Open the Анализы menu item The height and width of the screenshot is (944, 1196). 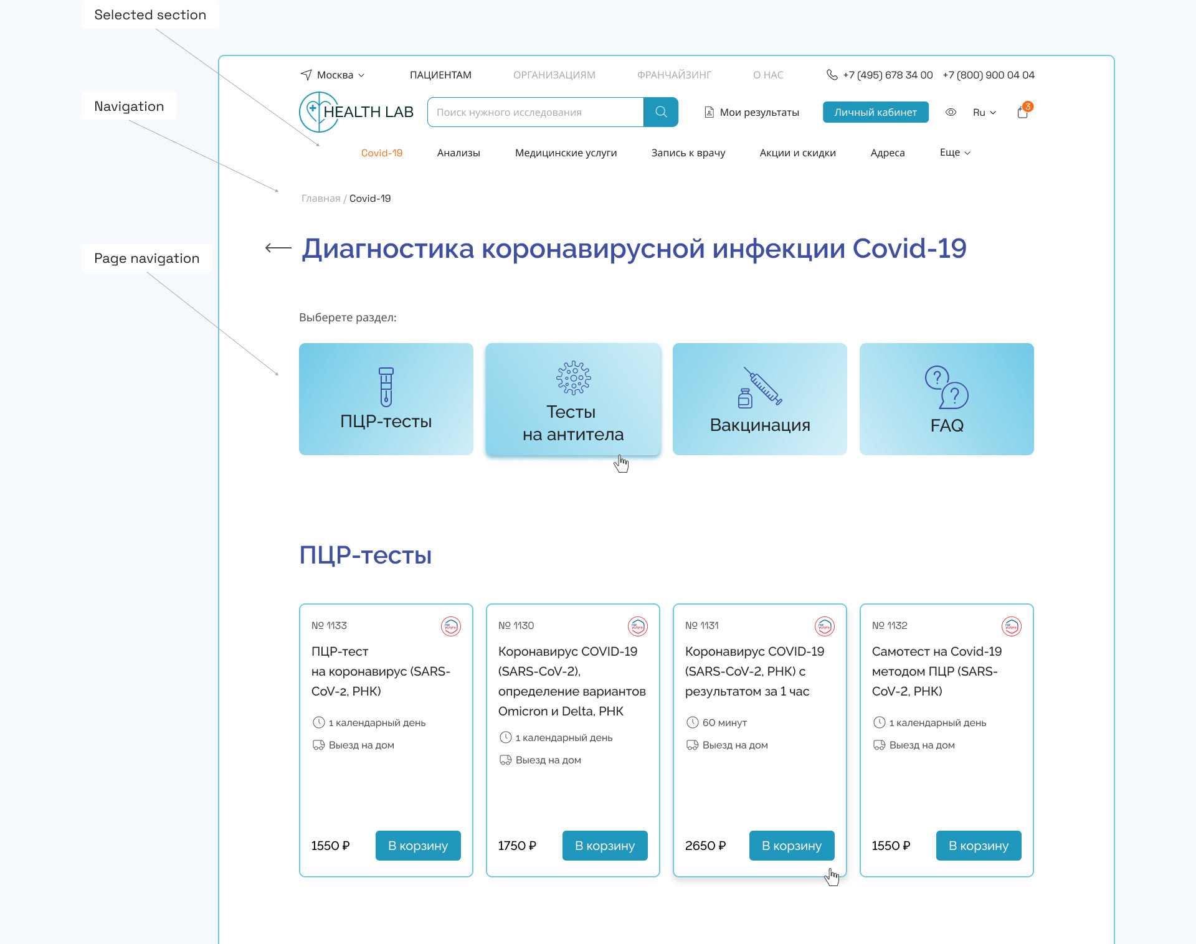458,153
